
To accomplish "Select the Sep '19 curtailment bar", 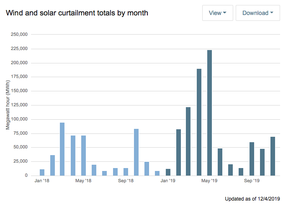I will pos(252,159).
